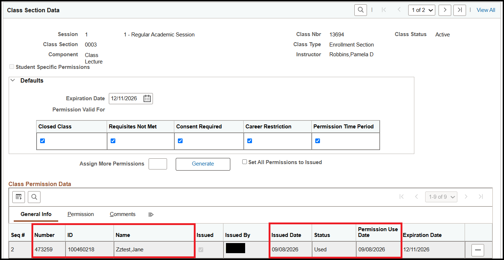Click the Assign More Permissions input box
The width and height of the screenshot is (504, 260).
pos(158,164)
